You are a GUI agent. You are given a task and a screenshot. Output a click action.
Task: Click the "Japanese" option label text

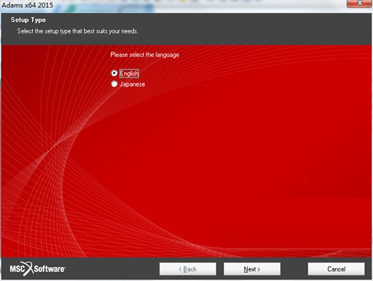[x=132, y=84]
